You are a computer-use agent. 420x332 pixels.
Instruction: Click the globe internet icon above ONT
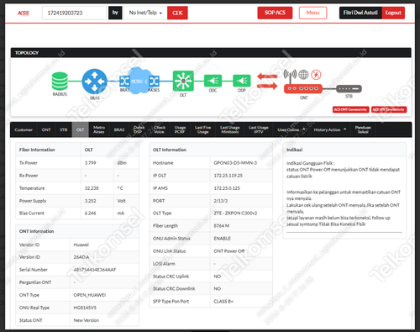pyautogui.click(x=303, y=75)
